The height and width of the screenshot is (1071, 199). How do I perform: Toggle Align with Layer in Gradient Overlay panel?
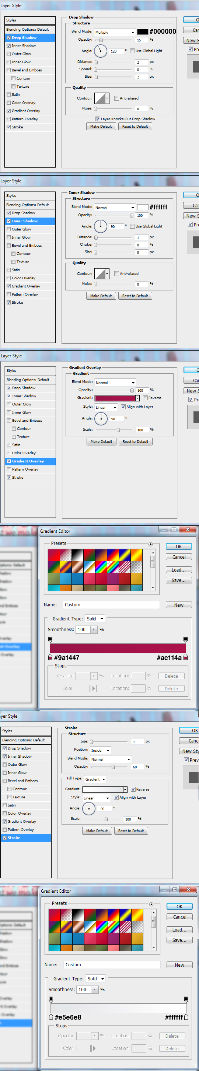123,407
